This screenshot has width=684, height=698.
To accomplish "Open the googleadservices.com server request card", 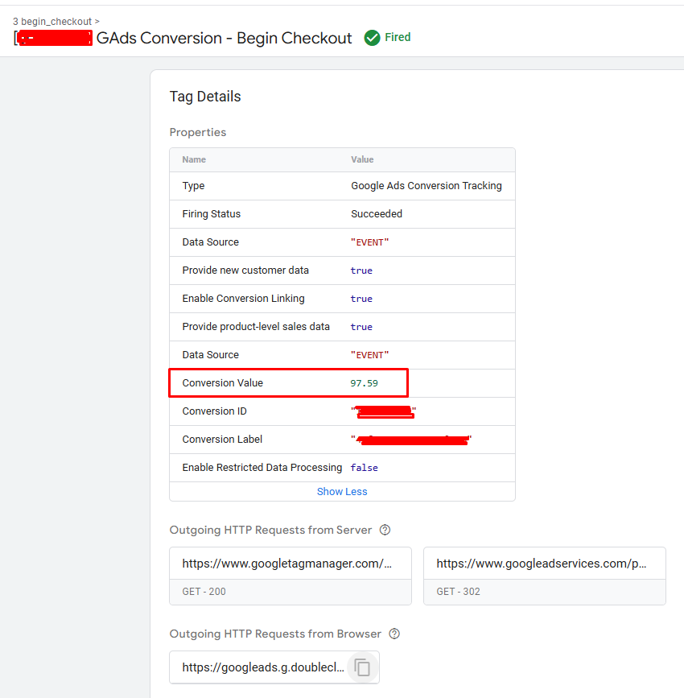I will (544, 576).
